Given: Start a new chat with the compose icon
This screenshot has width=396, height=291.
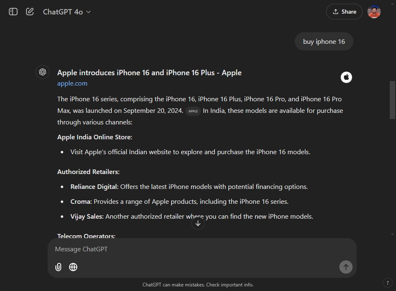Looking at the screenshot, I should click(x=30, y=12).
